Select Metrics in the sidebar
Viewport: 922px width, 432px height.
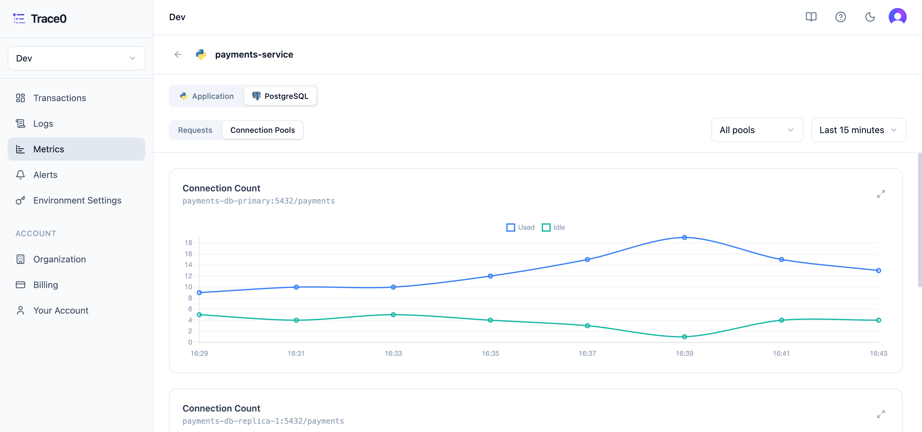(76, 149)
